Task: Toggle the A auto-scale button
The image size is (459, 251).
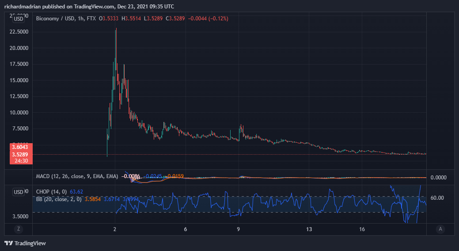Action: pyautogui.click(x=440, y=229)
